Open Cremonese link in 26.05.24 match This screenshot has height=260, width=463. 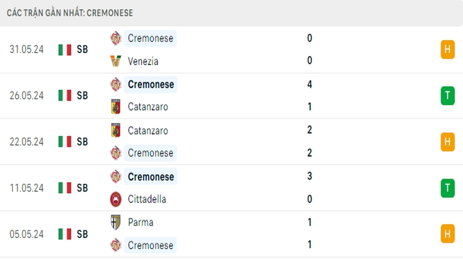pyautogui.click(x=151, y=84)
